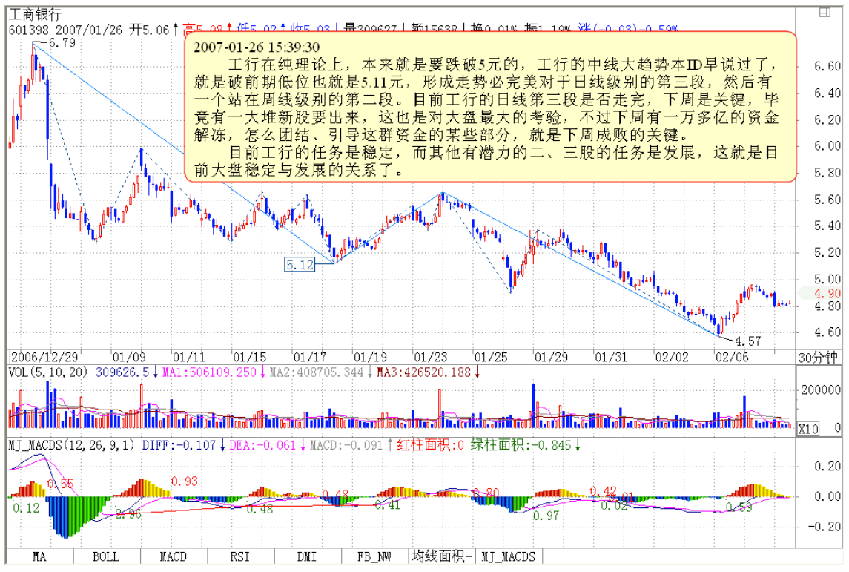Select the RSI indicator tab
This screenshot has width=849, height=572.
coord(239,557)
